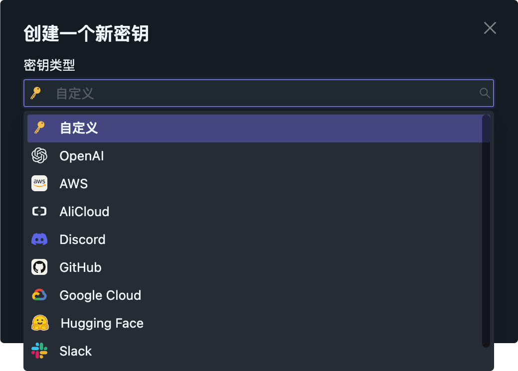
Task: Click the search magnifier in key type field
Action: (x=485, y=93)
